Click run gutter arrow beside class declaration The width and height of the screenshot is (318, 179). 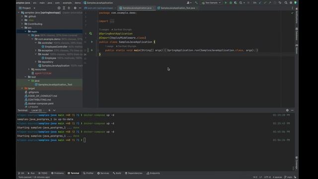[92, 42]
